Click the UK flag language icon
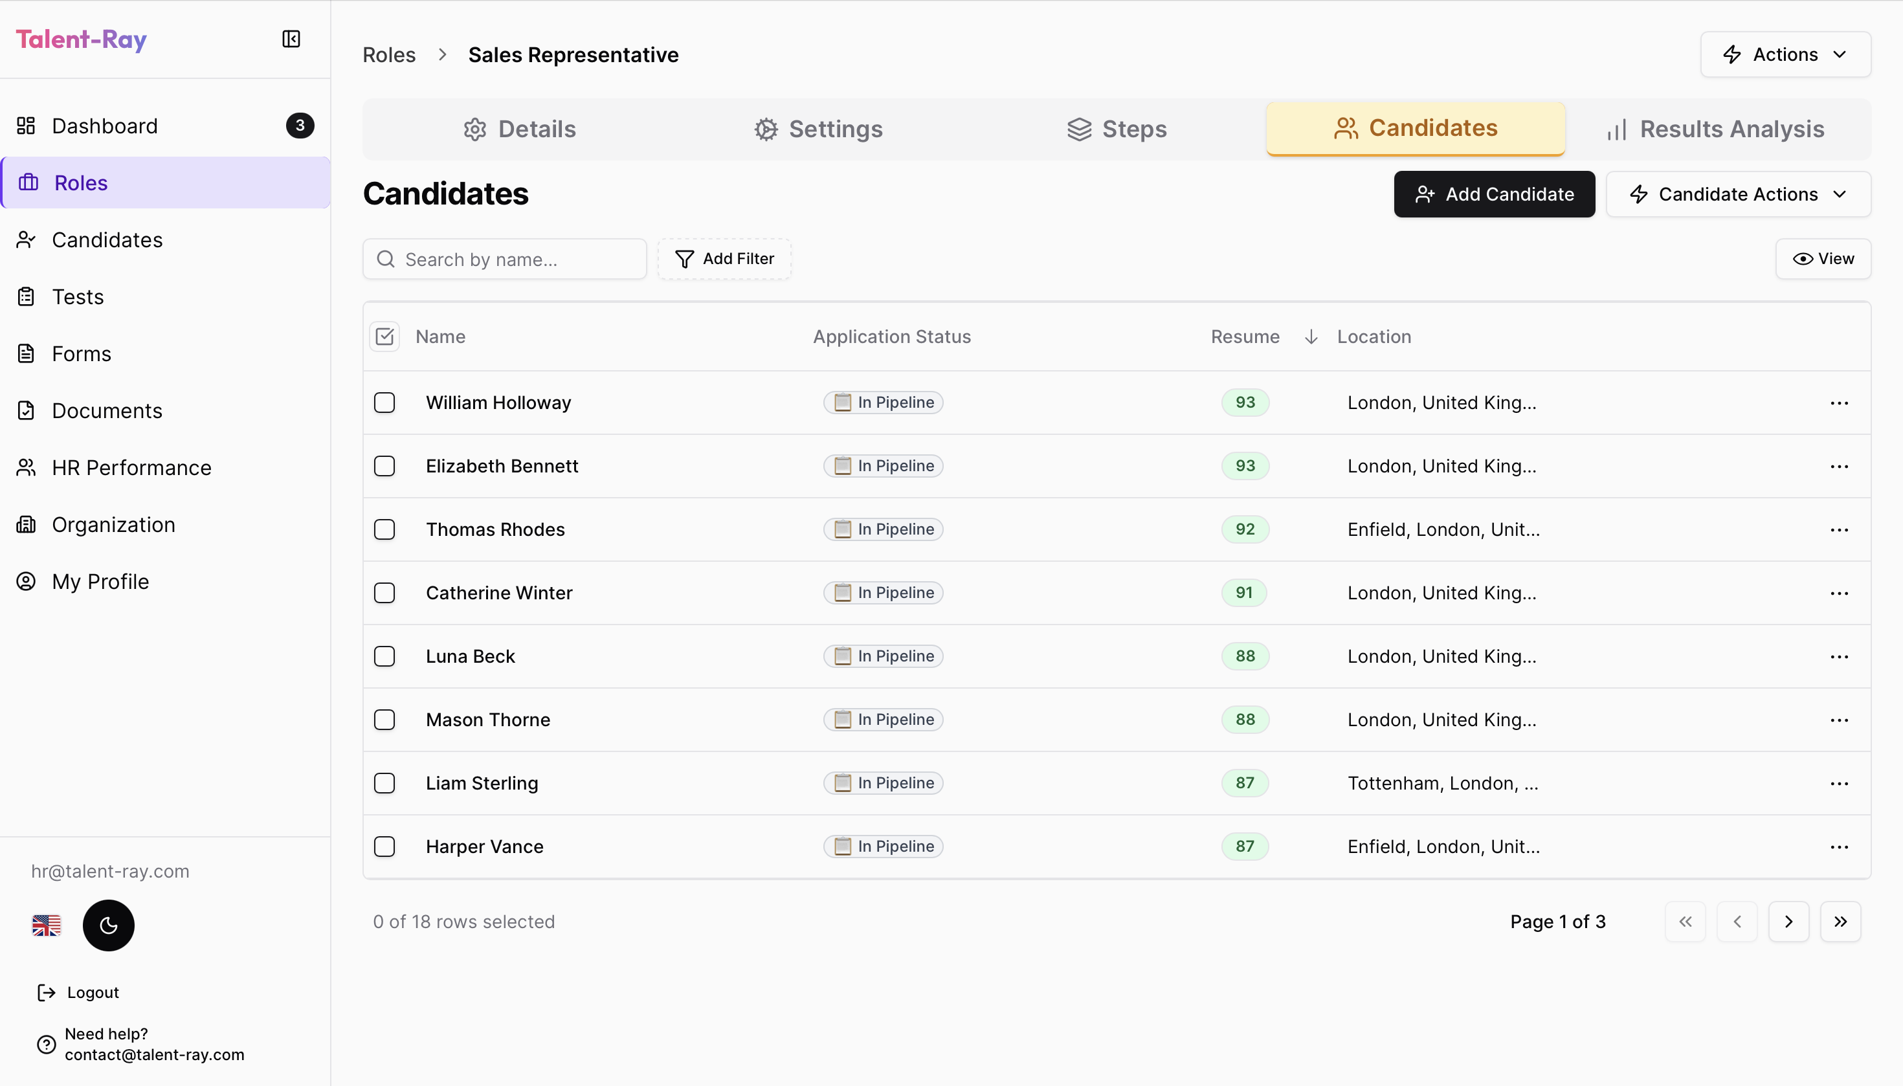Image resolution: width=1903 pixels, height=1086 pixels. pyautogui.click(x=46, y=925)
